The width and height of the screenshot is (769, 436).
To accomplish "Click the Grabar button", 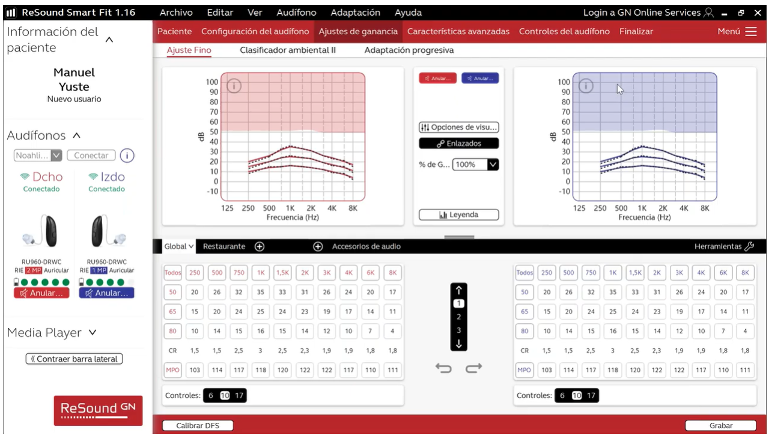I will (720, 426).
